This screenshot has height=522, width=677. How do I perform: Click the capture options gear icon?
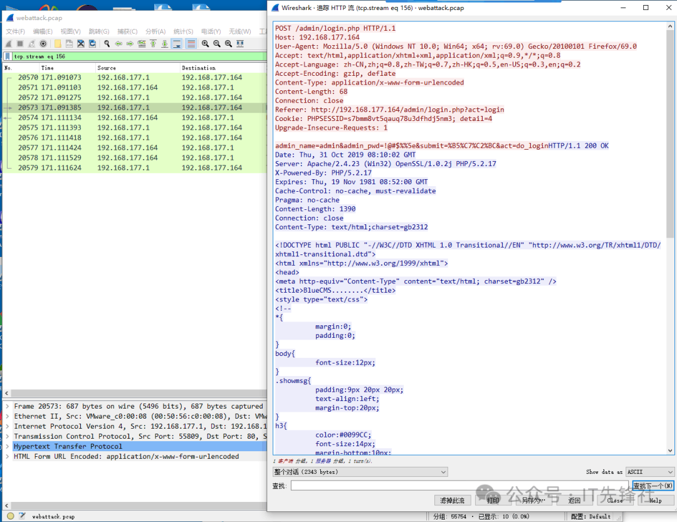[43, 44]
